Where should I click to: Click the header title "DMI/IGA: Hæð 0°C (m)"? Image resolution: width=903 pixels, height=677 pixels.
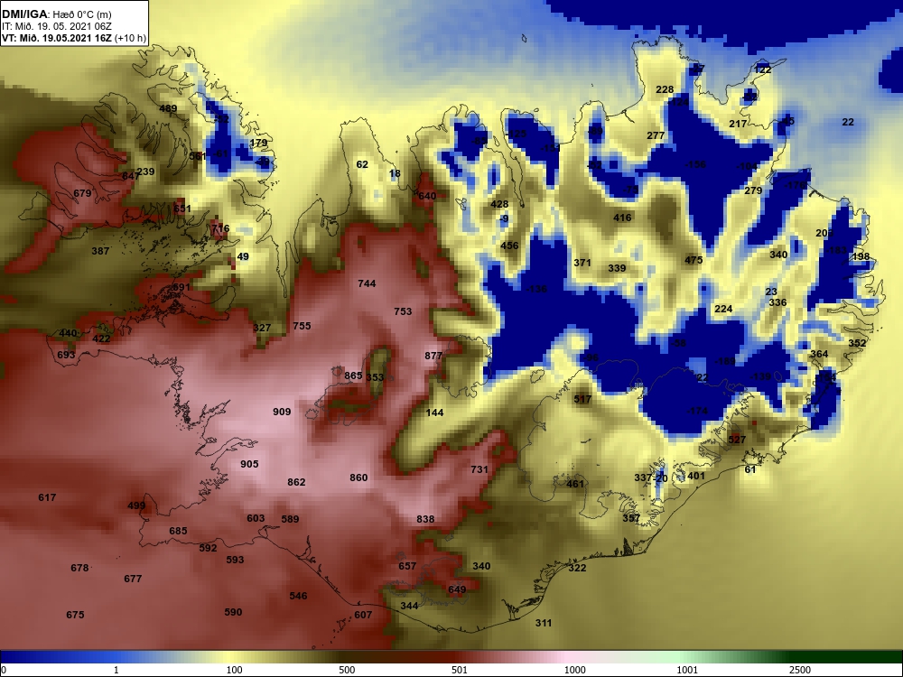[x=56, y=14]
